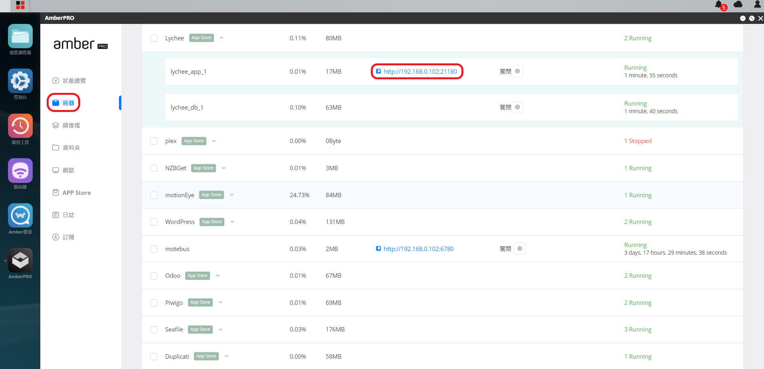This screenshot has width=764, height=369.
Task: Open the 狀態總覽 overview menu
Action: (69, 80)
